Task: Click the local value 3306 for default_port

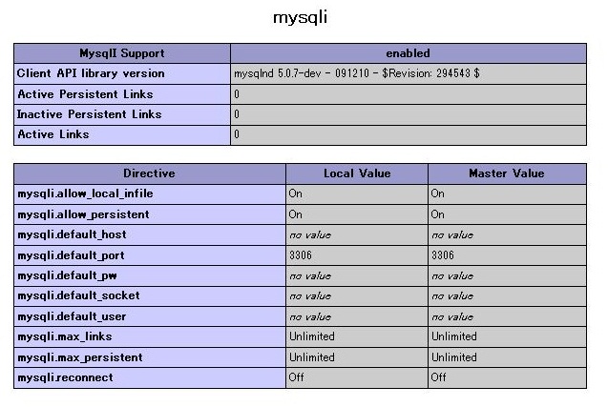Action: (301, 255)
